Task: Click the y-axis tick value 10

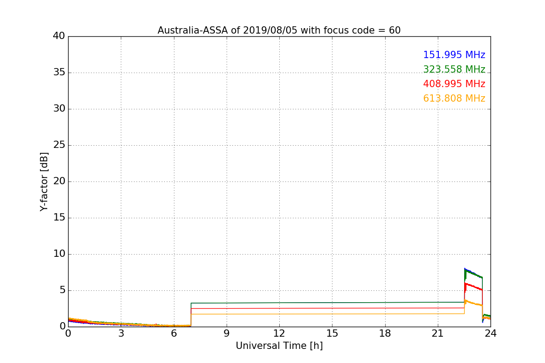Action: (59, 254)
